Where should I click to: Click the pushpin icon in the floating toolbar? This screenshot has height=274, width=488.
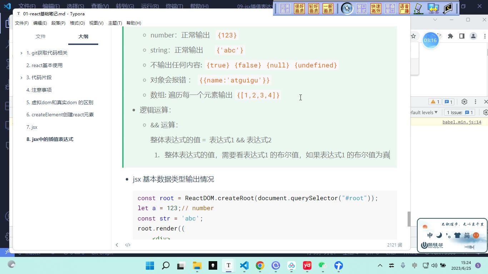347,9
